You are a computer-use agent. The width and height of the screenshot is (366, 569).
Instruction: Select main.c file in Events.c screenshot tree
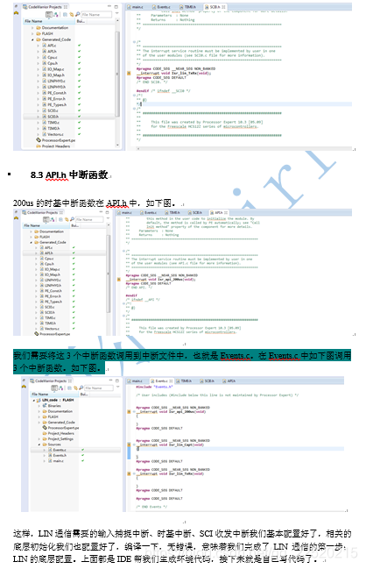pos(58,461)
